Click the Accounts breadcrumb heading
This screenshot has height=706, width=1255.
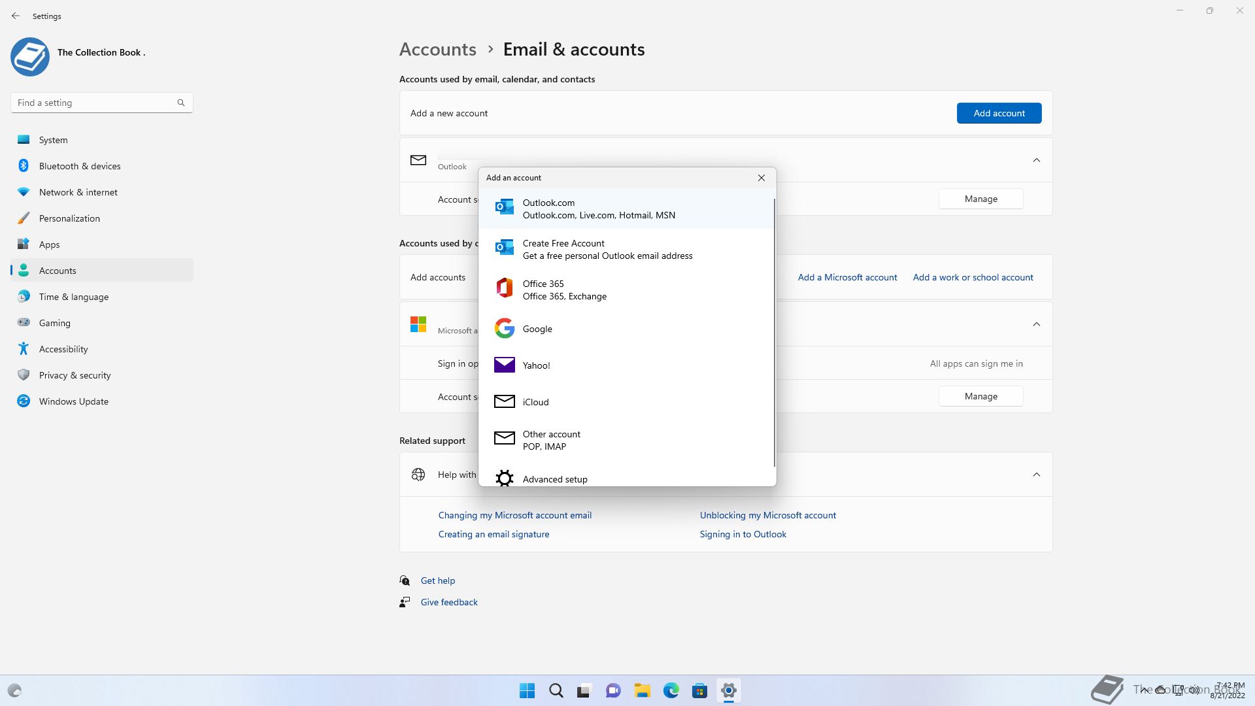437,49
